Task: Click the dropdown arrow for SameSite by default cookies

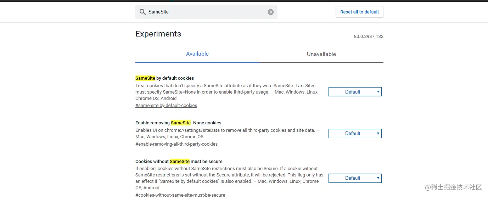Action: (x=378, y=92)
